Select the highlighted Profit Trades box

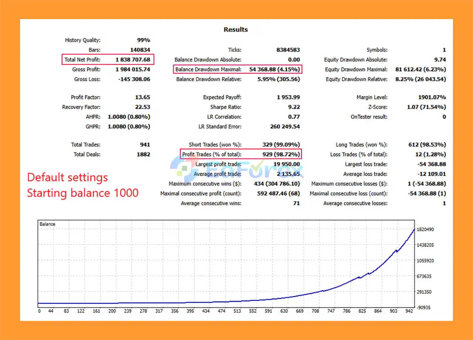pos(241,154)
